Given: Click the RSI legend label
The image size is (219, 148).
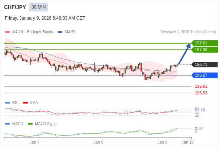Looking at the screenshot, I should pyautogui.click(x=15, y=103).
